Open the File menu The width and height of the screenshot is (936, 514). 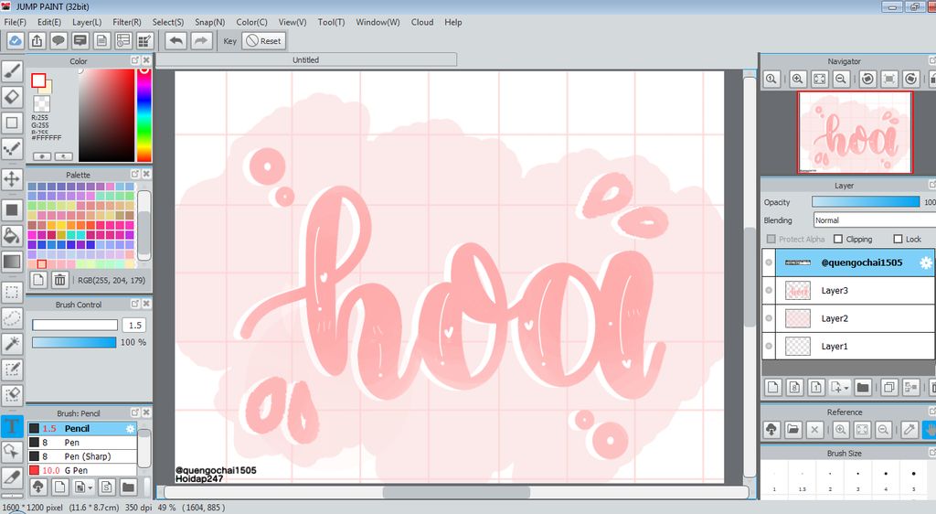(x=15, y=22)
